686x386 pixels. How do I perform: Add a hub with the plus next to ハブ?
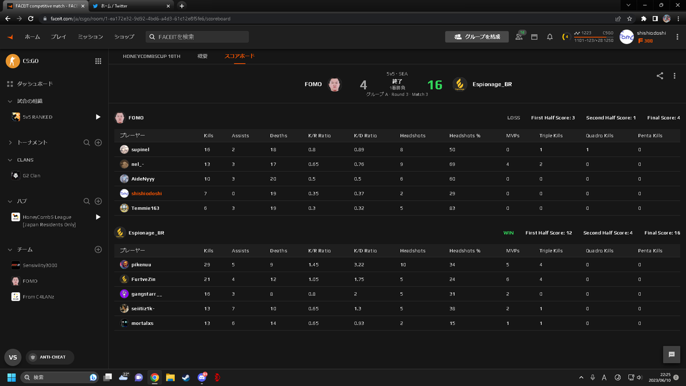tap(98, 201)
